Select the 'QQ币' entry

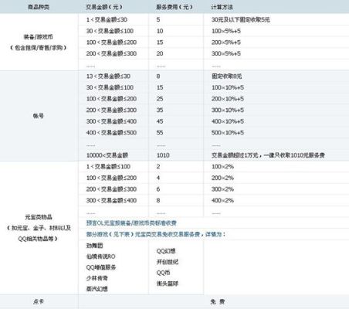point(163,273)
